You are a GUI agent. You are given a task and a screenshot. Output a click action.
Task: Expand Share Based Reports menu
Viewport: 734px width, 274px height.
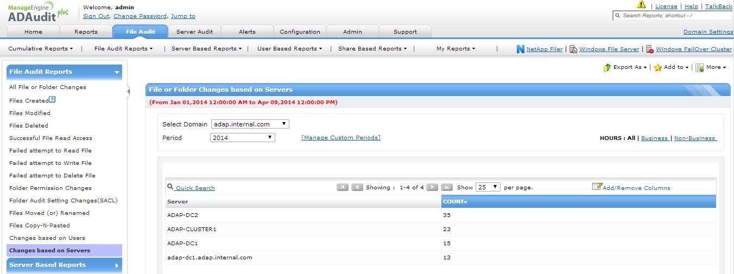click(x=372, y=49)
